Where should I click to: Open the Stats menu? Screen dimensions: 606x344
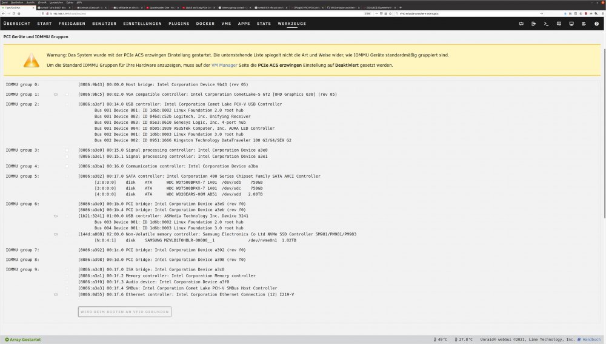[264, 24]
